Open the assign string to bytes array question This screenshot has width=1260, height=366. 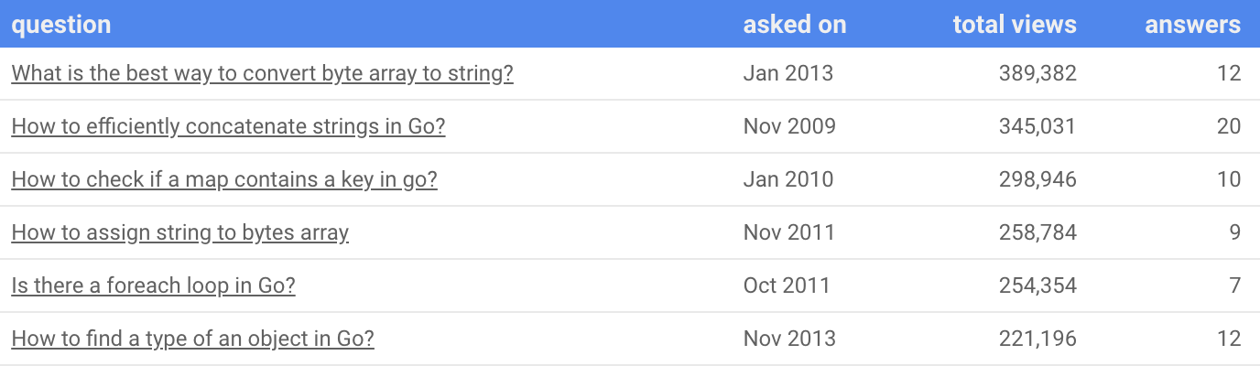[179, 233]
